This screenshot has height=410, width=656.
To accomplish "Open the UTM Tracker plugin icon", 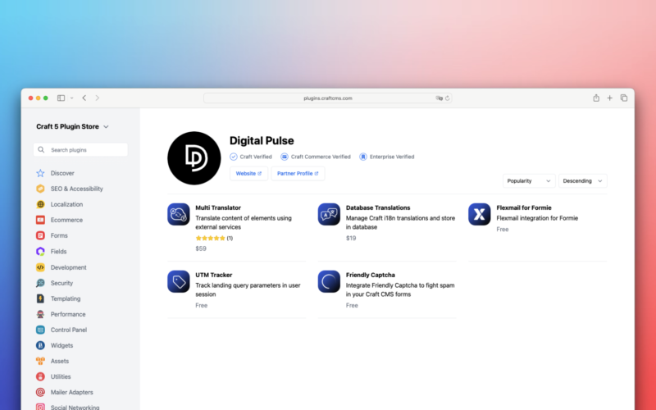I will pos(179,281).
